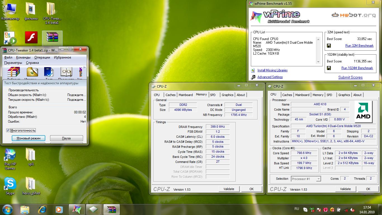Screen dimensions: 382x215
Task: Click Install Missing Libraries link
Action: coord(272,70)
